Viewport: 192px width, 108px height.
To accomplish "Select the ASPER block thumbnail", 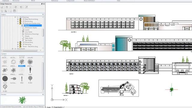I will pyautogui.click(x=22, y=70).
